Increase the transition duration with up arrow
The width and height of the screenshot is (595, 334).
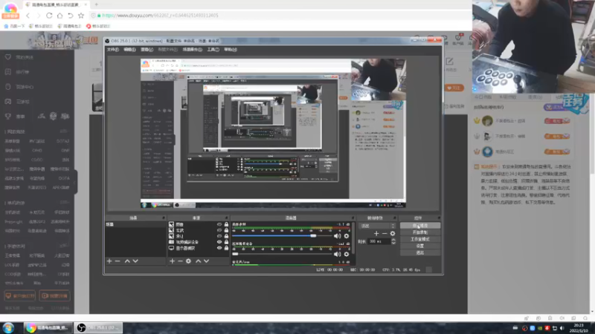point(393,240)
